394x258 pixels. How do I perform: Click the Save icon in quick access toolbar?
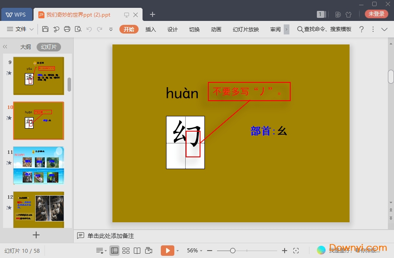(45, 29)
